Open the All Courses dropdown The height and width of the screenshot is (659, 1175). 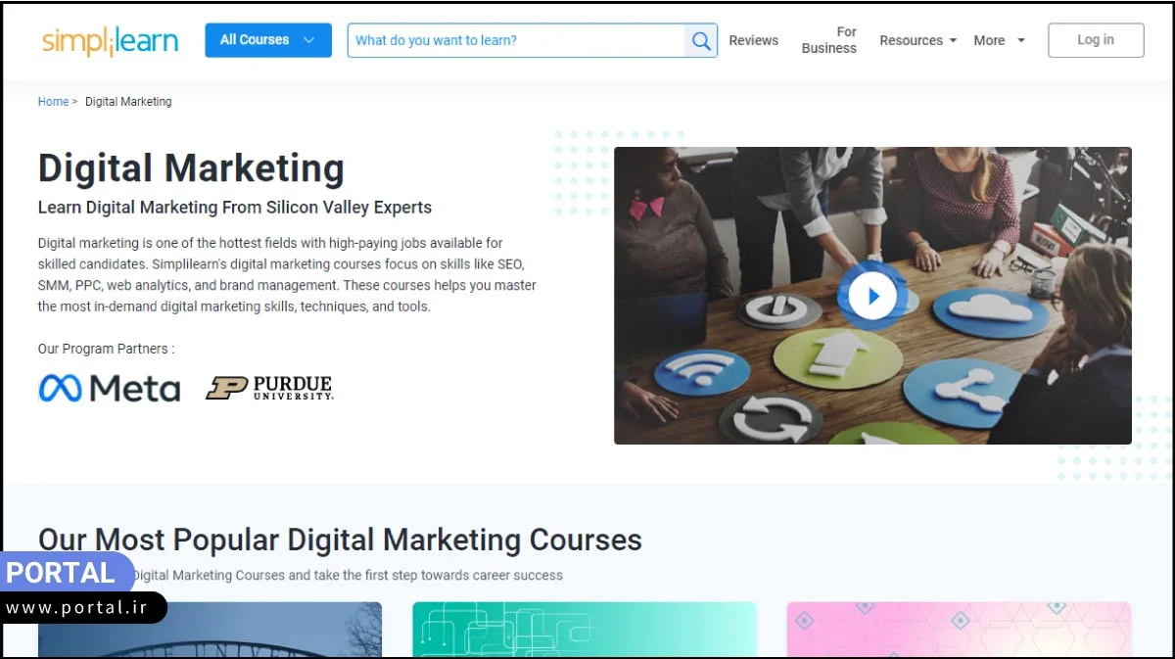pos(267,40)
